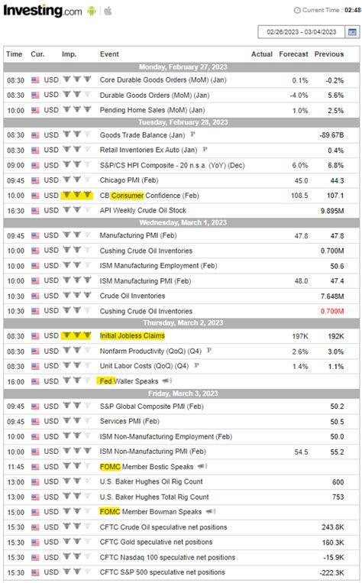
Task: Click the 02/26/2023 - 03/04/2023 date range field
Action: coord(302,32)
